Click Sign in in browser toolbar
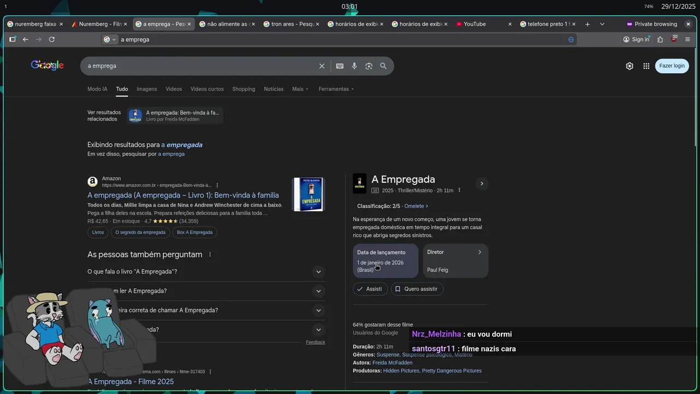This screenshot has height=394, width=700. pyautogui.click(x=636, y=39)
